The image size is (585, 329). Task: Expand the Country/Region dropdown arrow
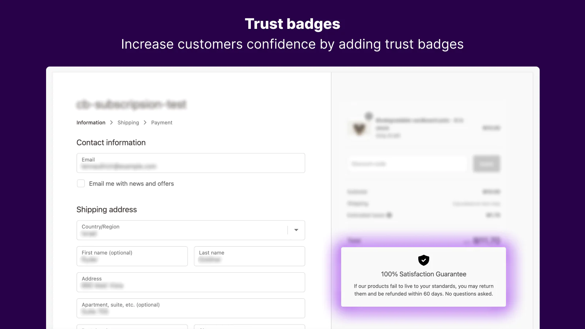[x=296, y=230]
